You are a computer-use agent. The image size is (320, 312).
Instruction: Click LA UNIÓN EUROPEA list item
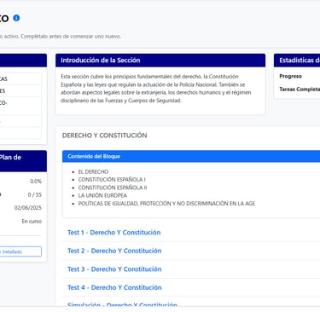pyautogui.click(x=102, y=195)
